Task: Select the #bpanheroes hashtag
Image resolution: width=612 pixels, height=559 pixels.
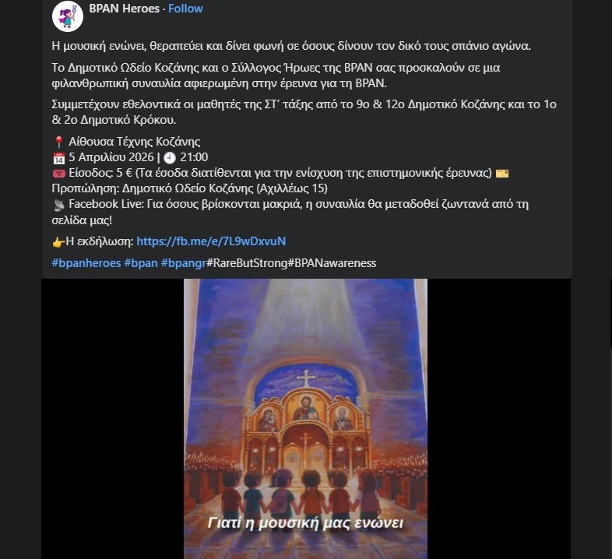Action: tap(86, 263)
